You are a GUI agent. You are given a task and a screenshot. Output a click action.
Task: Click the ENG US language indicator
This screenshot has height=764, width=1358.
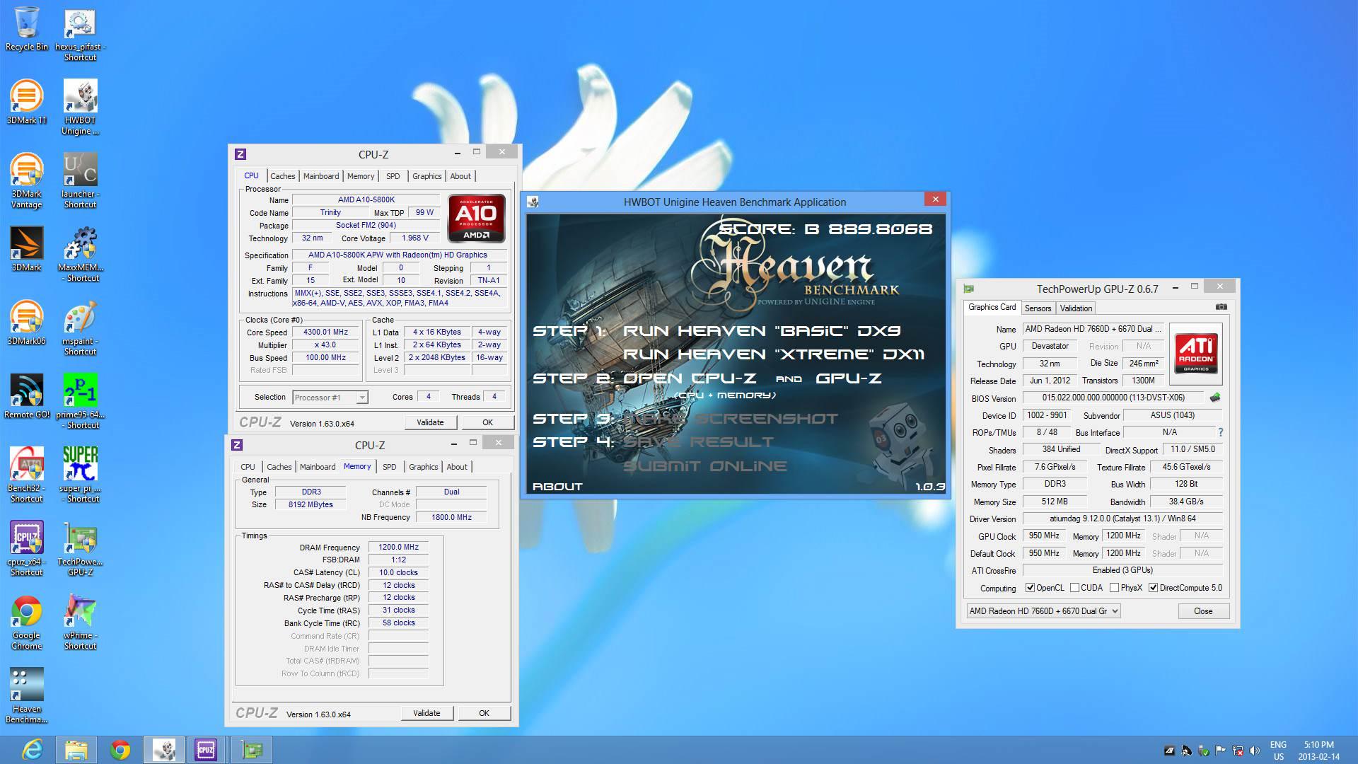pos(1278,751)
